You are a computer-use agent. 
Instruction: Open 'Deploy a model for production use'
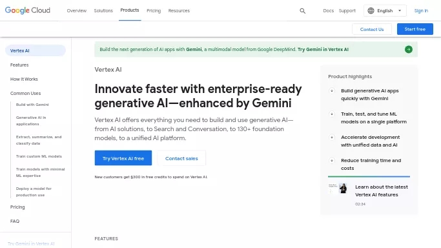pos(34,192)
